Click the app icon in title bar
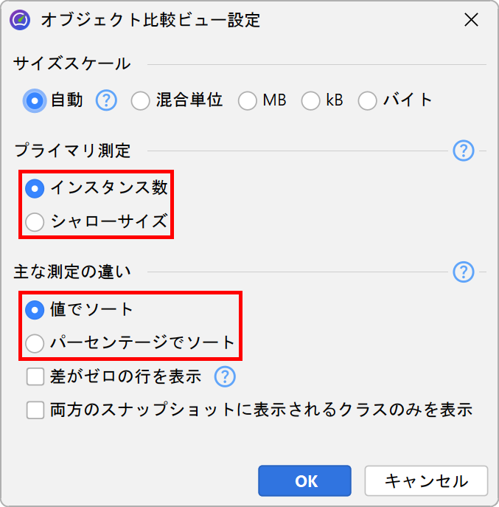The height and width of the screenshot is (507, 499). [21, 21]
